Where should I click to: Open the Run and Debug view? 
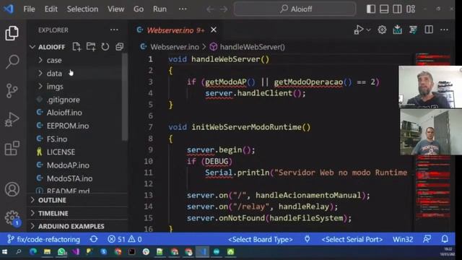pyautogui.click(x=12, y=119)
